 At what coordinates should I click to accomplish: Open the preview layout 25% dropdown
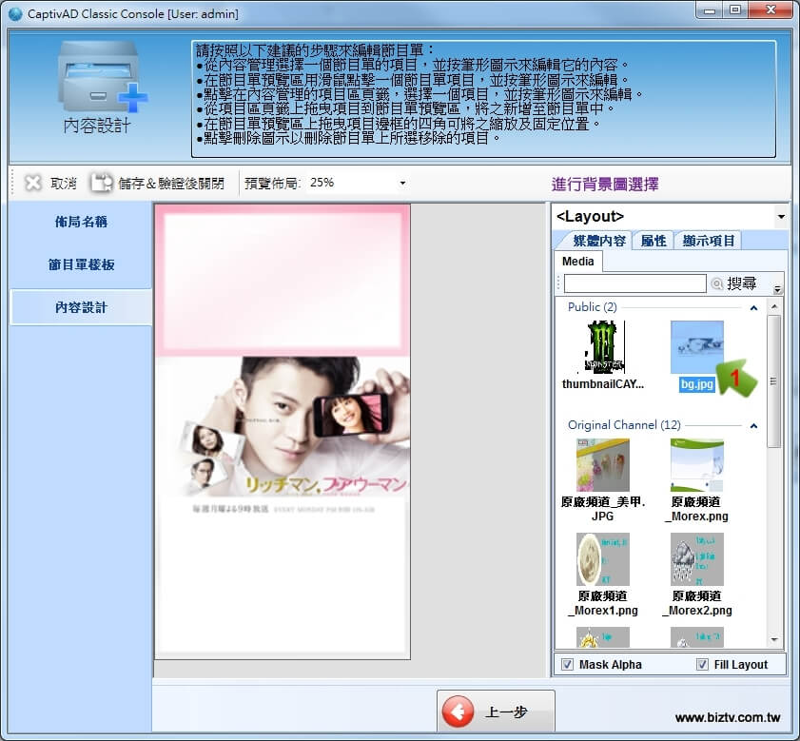coord(402,183)
